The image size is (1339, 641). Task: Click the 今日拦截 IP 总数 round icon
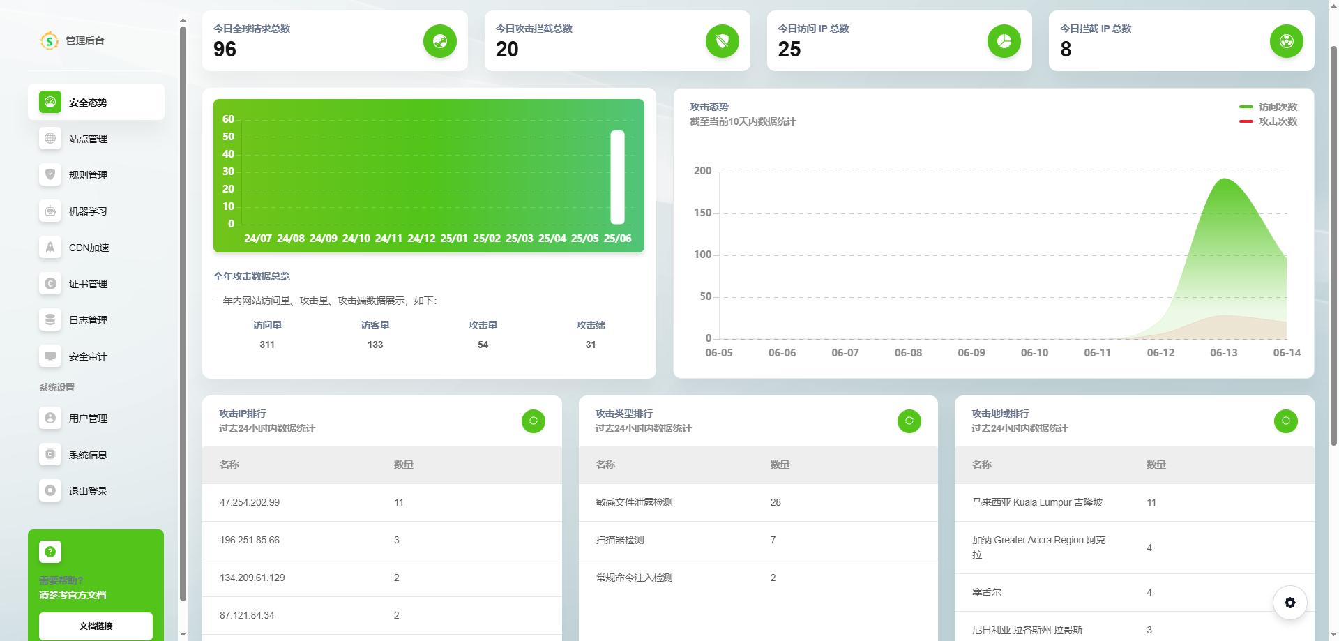click(x=1287, y=41)
